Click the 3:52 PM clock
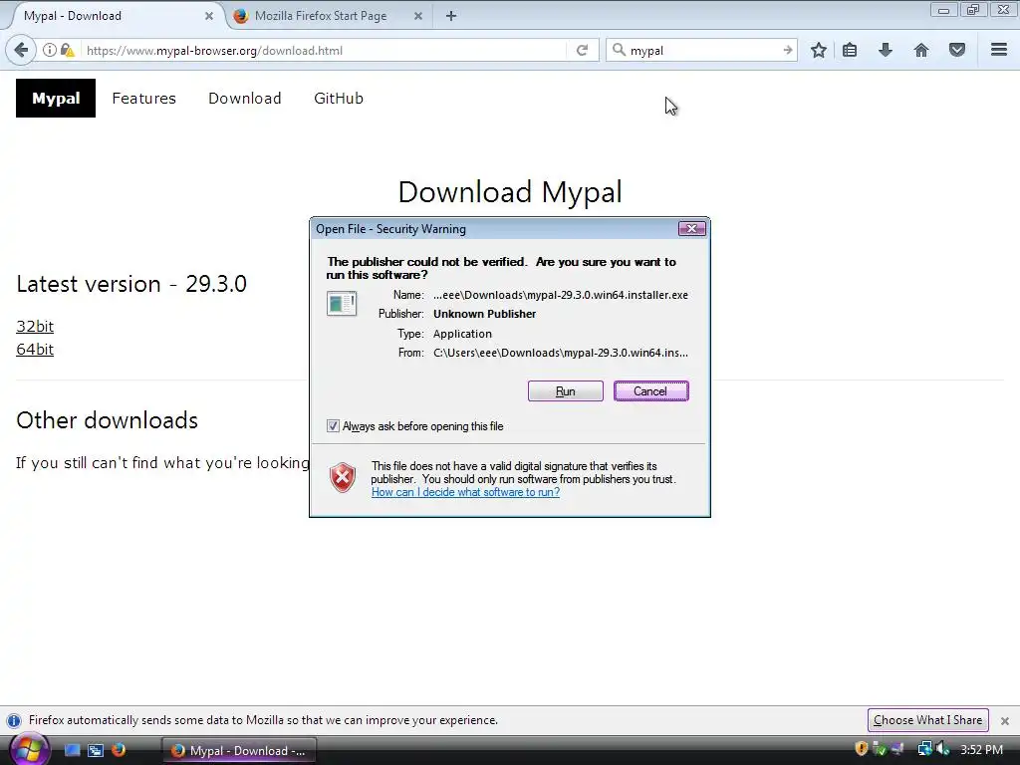 pyautogui.click(x=981, y=749)
